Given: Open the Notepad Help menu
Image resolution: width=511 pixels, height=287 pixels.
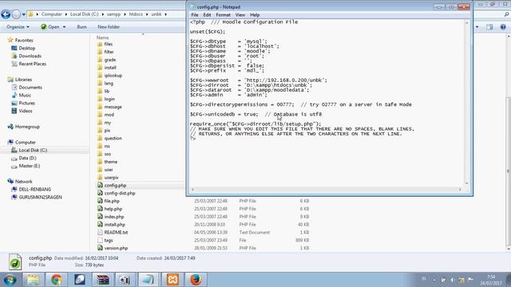Looking at the screenshot, I should (x=255, y=15).
